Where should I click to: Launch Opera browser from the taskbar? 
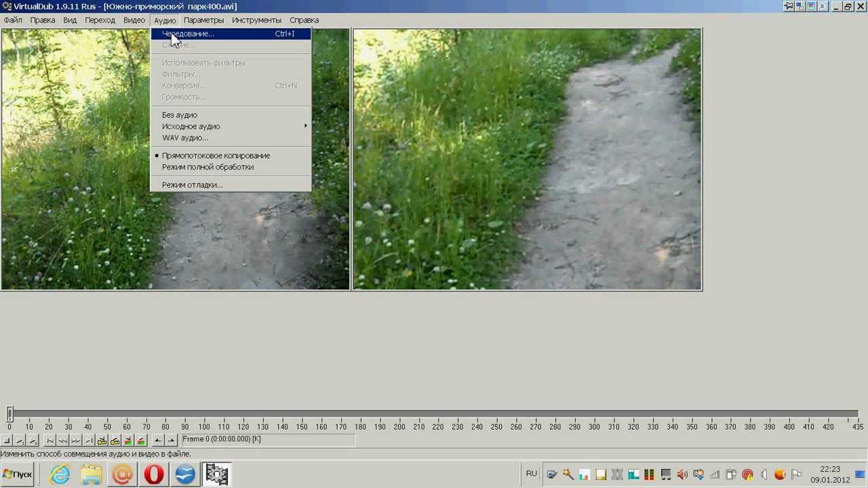154,474
